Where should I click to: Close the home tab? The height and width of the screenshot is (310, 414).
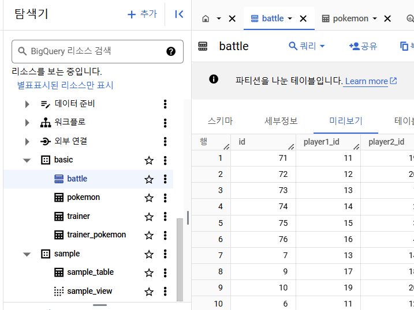tap(232, 18)
